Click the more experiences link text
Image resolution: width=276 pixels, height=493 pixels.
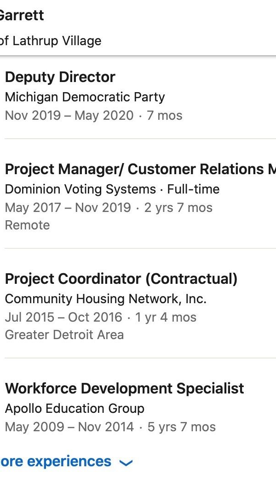56,461
